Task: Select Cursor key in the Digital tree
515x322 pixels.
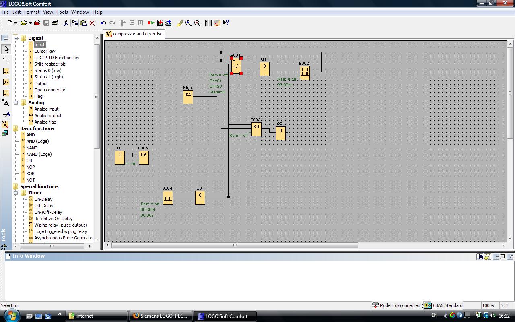Action: [x=45, y=51]
